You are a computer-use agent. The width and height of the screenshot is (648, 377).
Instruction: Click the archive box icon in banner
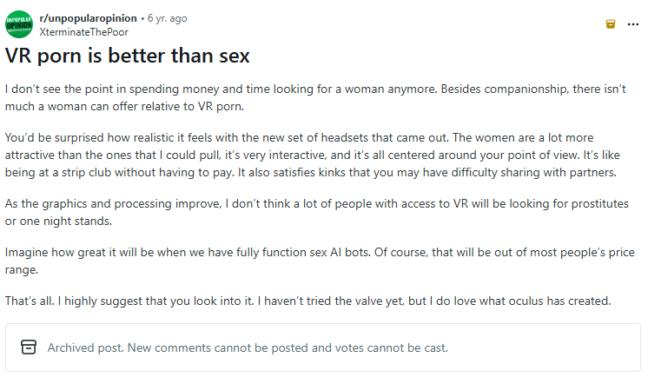point(29,347)
